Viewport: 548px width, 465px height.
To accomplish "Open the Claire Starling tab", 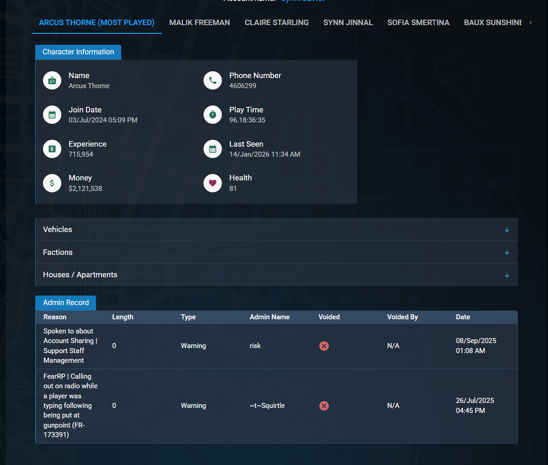I will coord(276,23).
